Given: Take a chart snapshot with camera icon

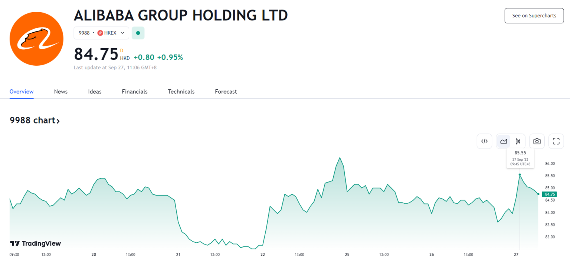Looking at the screenshot, I should [x=537, y=141].
